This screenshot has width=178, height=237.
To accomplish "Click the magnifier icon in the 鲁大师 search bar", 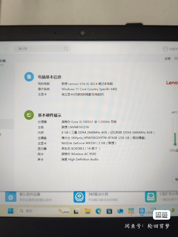I will click(x=66, y=49).
